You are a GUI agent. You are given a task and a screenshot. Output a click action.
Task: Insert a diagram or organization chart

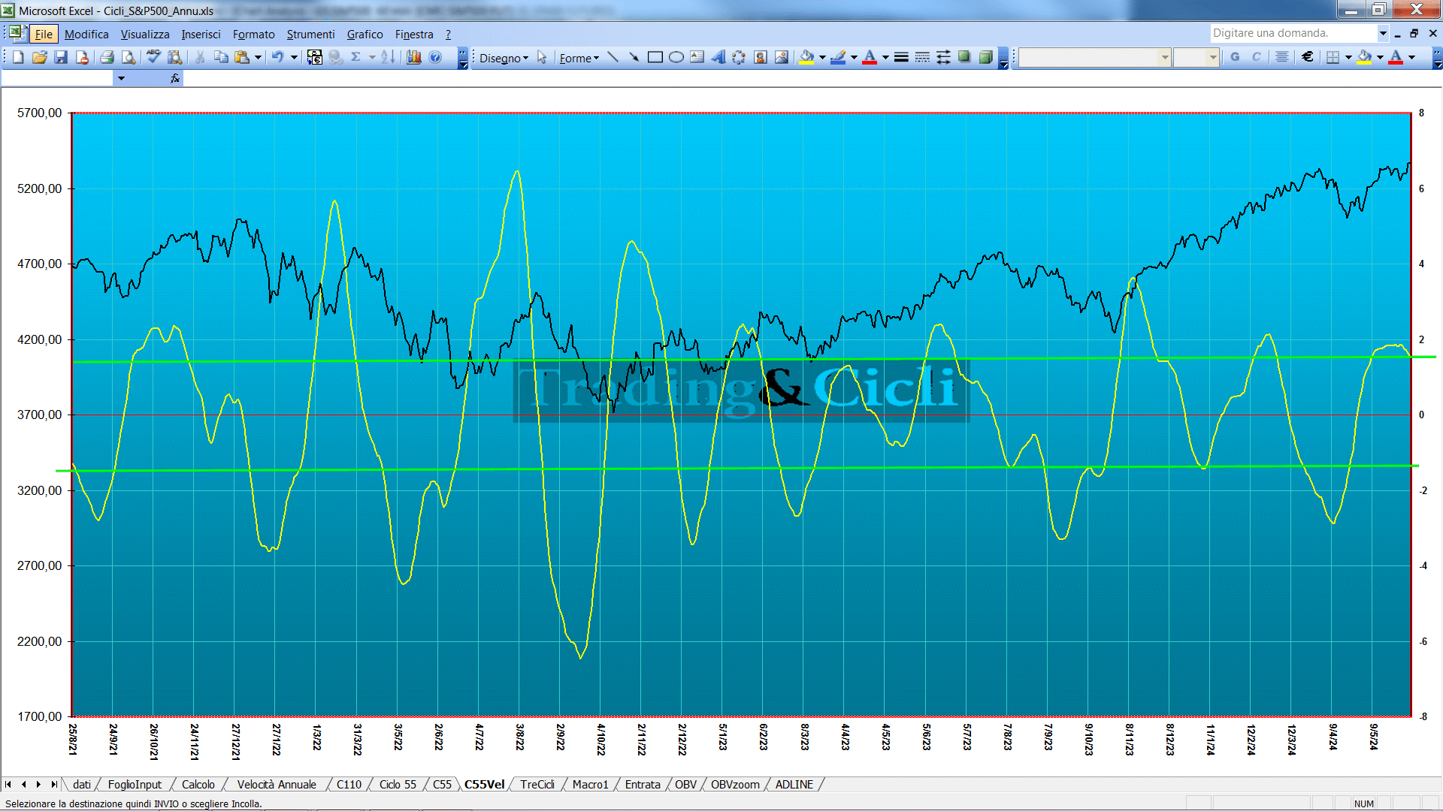tap(739, 57)
